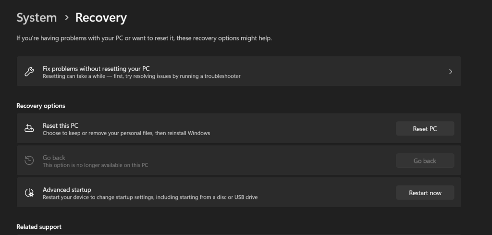Click the System breadcrumb link

tap(37, 18)
